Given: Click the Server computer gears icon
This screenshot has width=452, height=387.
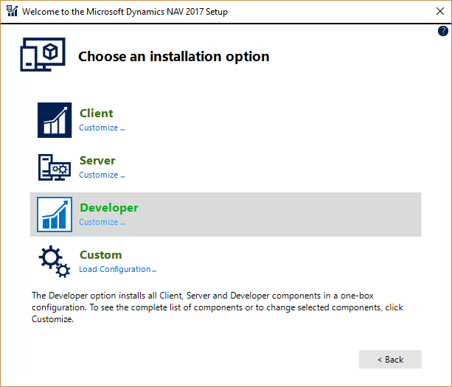Looking at the screenshot, I should pos(55,167).
